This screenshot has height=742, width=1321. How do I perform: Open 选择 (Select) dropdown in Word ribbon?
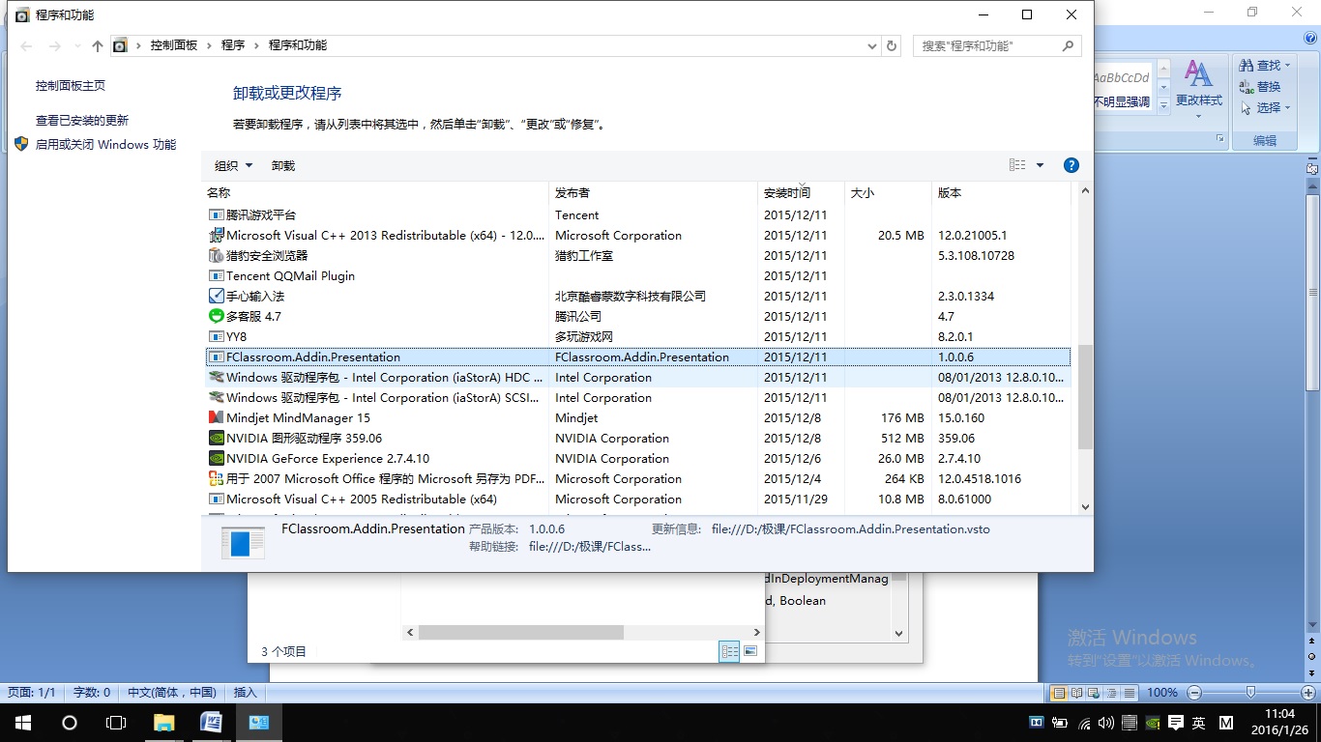(1266, 108)
